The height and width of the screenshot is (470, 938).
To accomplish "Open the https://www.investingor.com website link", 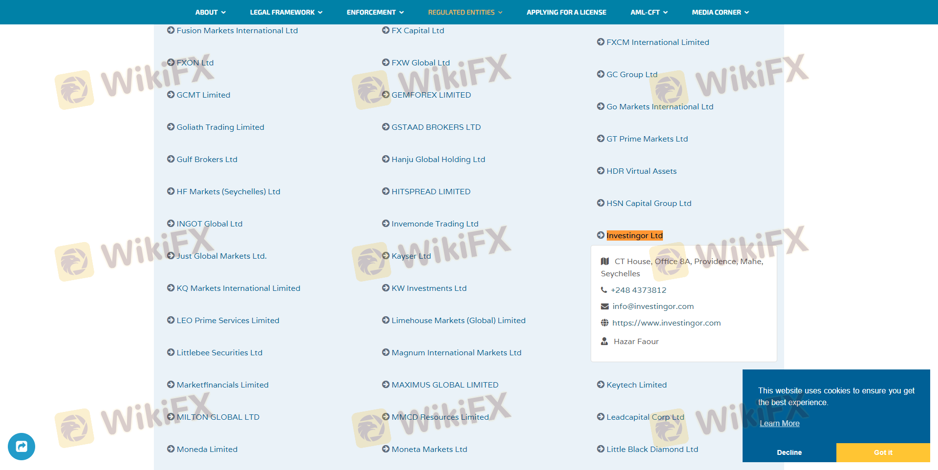I will click(666, 323).
